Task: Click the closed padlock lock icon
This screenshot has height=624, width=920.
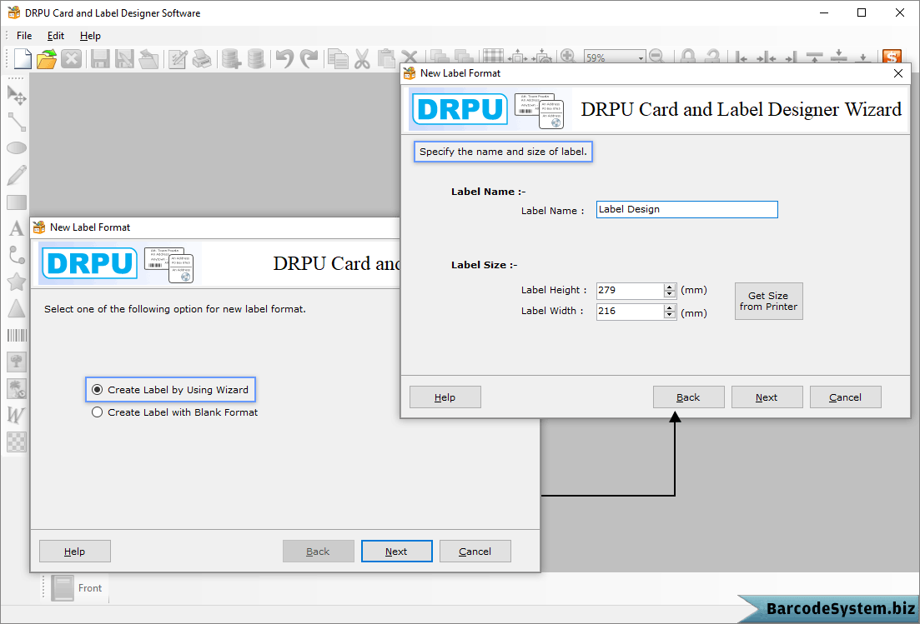Action: coord(688,57)
